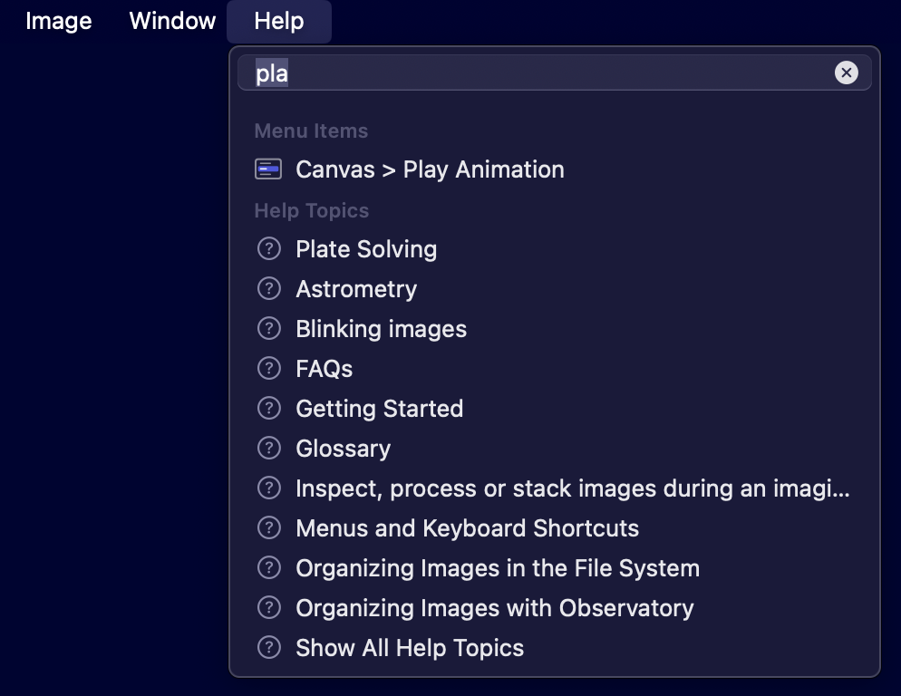The width and height of the screenshot is (901, 696).
Task: Click the menu item icon beside Play Animation
Action: click(268, 169)
